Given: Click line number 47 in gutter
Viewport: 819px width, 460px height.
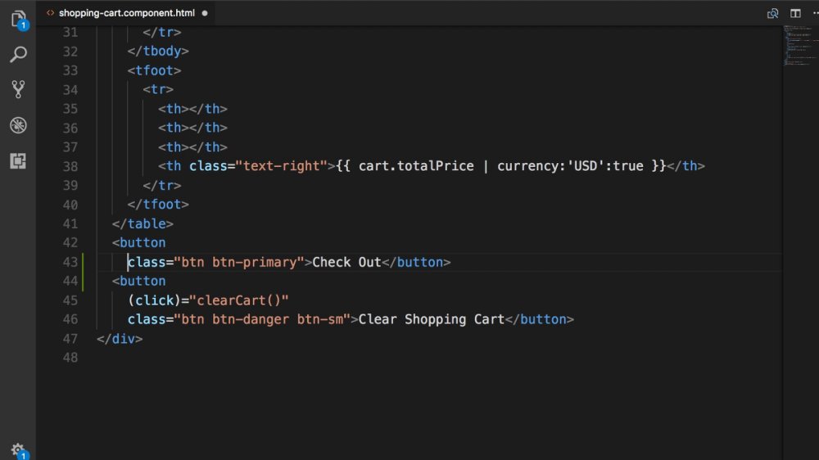Looking at the screenshot, I should click(70, 339).
